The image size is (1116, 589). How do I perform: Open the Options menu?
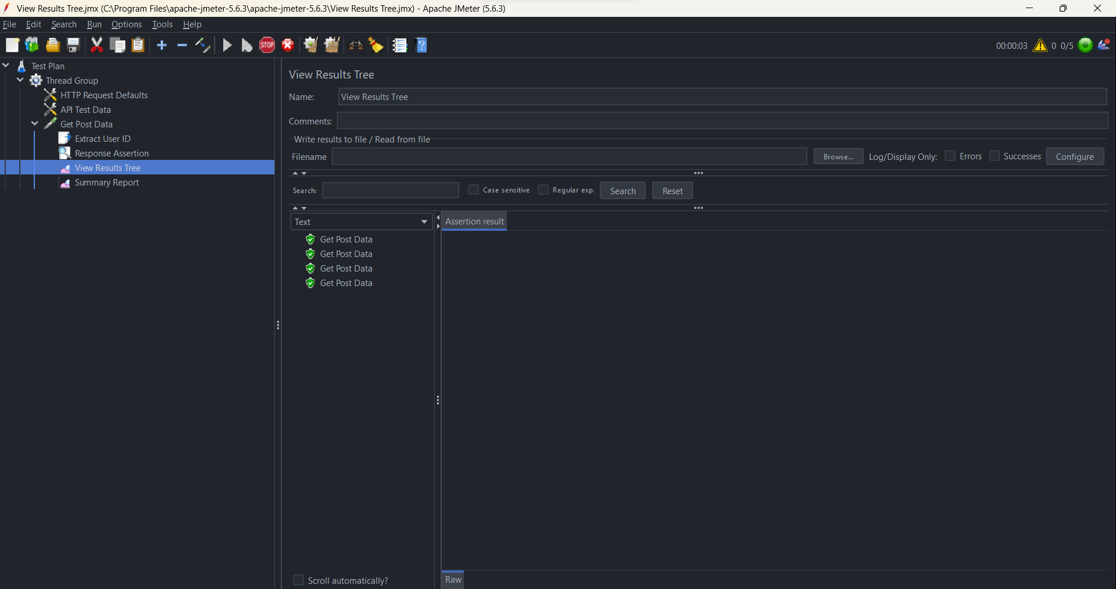(x=126, y=24)
